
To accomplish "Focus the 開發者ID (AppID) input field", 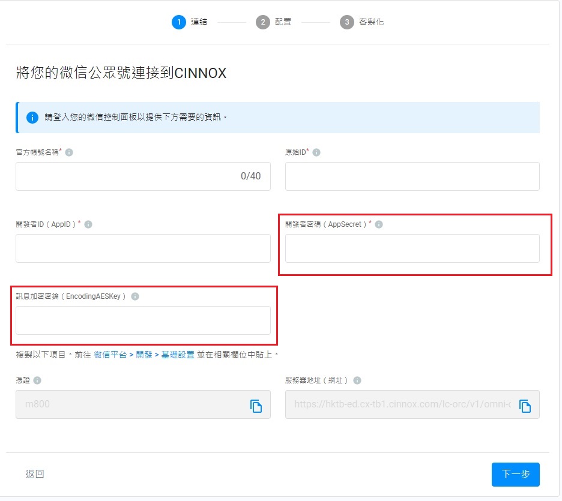I will point(143,248).
